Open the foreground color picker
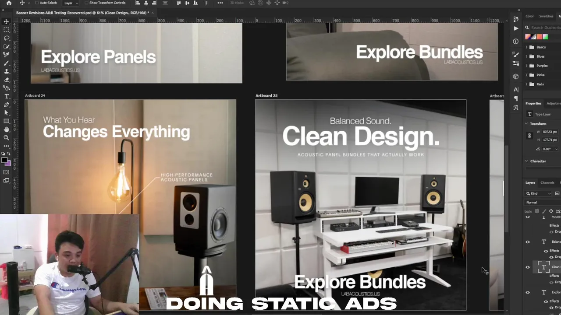 (x=5, y=161)
